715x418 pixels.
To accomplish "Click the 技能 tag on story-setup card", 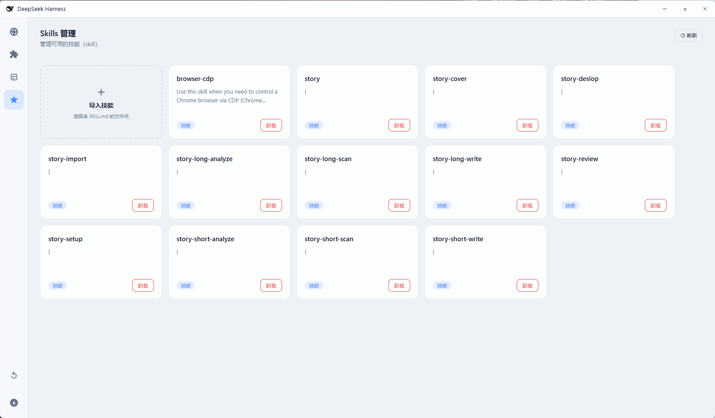I will 58,286.
